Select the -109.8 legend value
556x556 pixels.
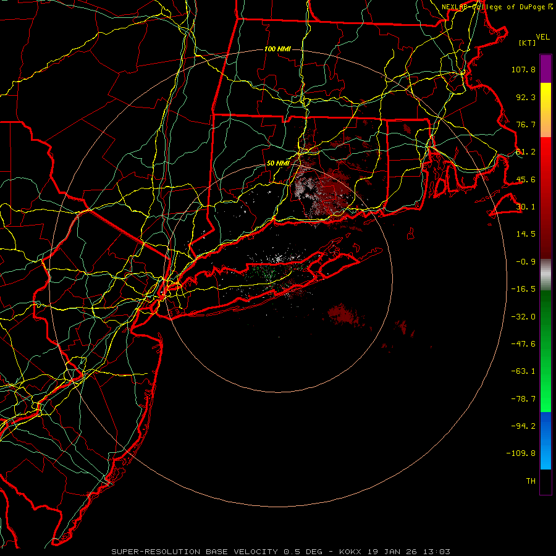tap(521, 453)
